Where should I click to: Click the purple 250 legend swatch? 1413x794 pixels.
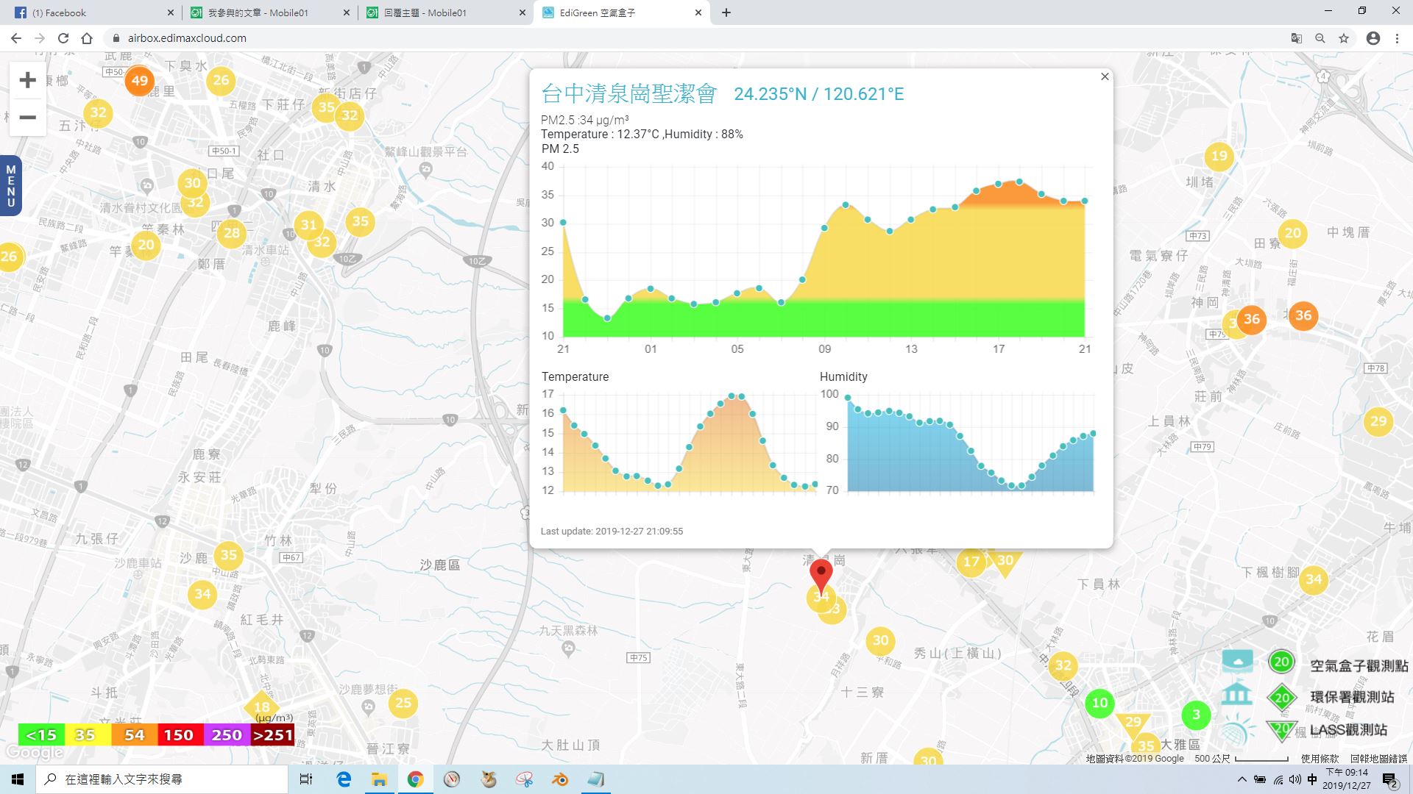[227, 735]
